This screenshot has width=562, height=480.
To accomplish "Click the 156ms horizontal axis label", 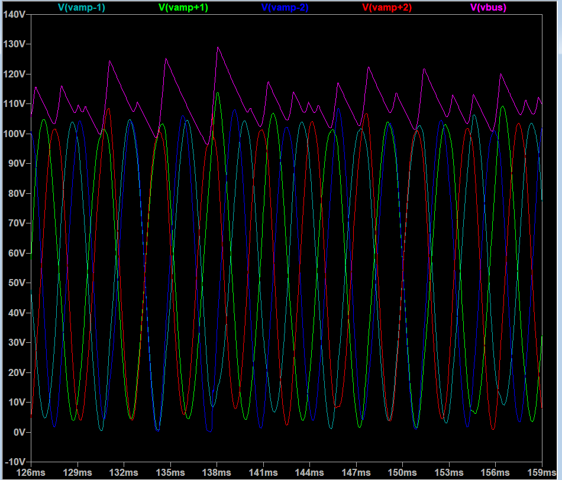I will [496, 473].
